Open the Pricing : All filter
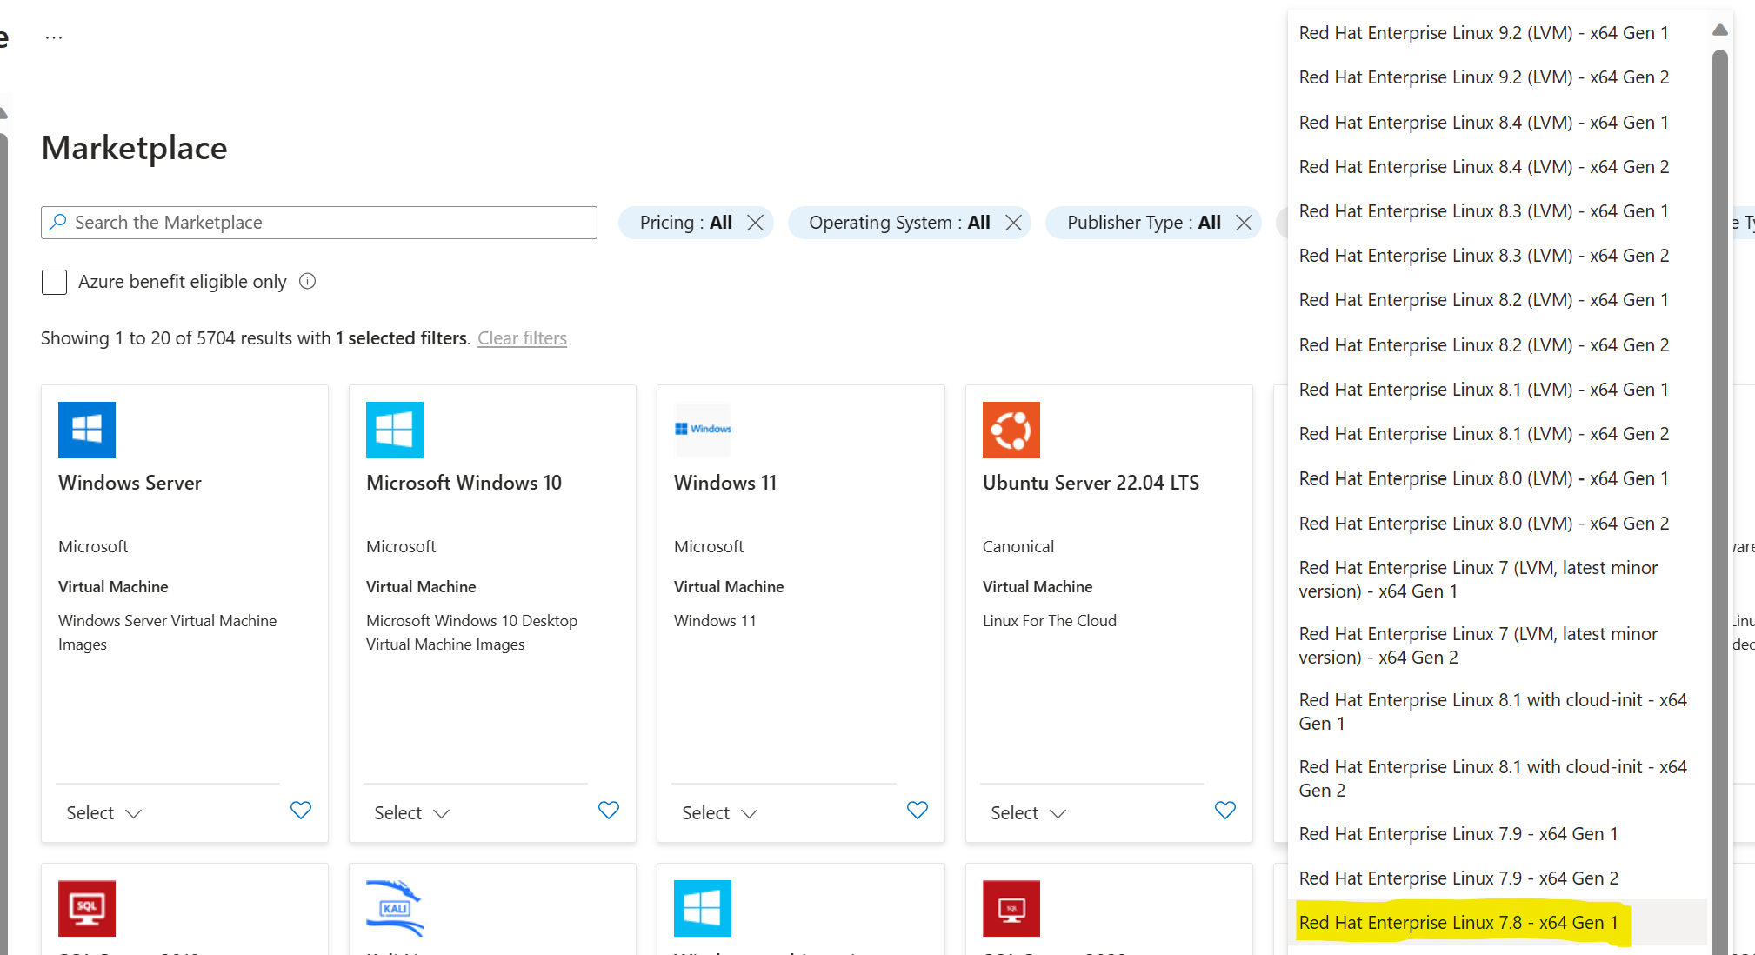The height and width of the screenshot is (955, 1755). (x=685, y=223)
